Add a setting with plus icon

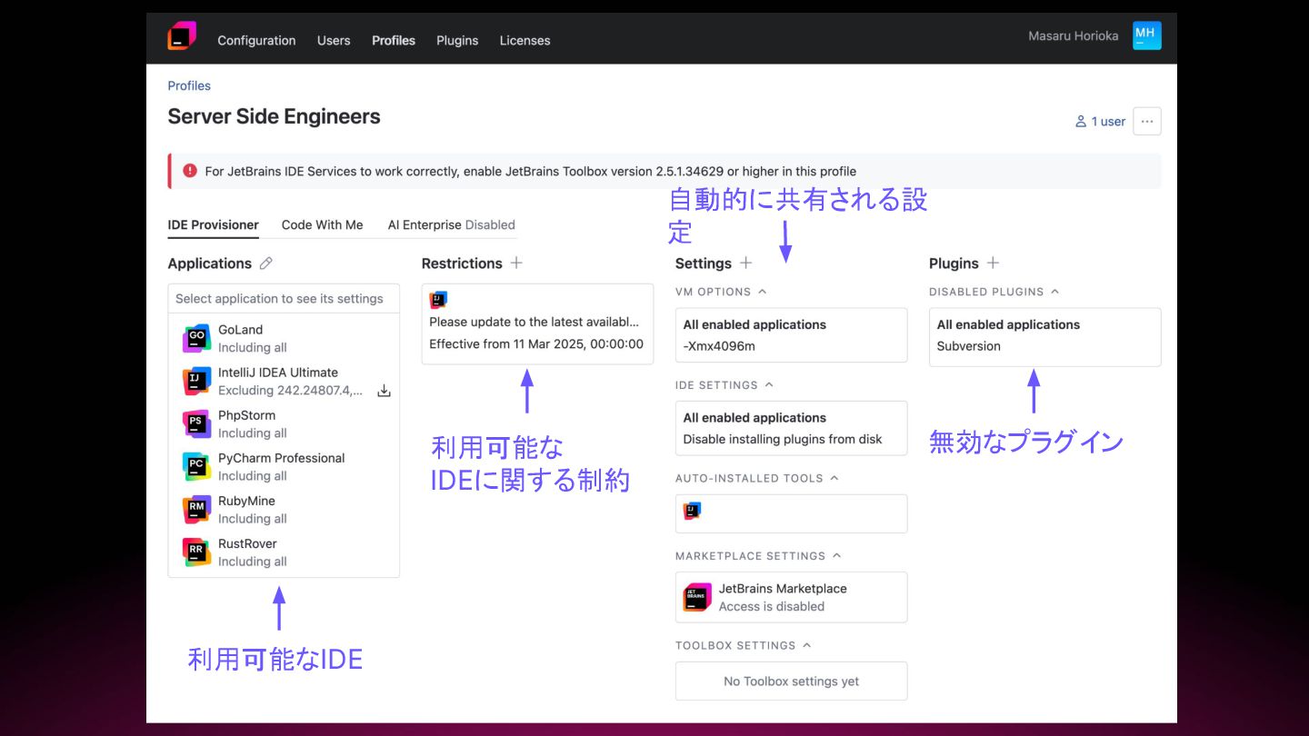click(x=745, y=263)
